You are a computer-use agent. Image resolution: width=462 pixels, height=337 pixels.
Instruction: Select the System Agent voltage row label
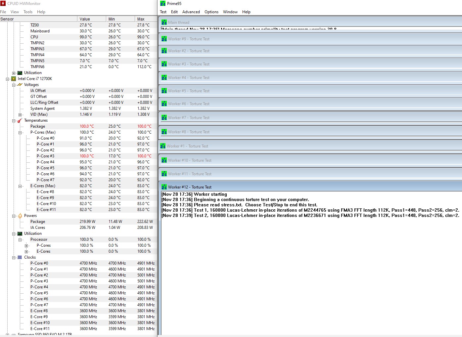[x=43, y=108]
